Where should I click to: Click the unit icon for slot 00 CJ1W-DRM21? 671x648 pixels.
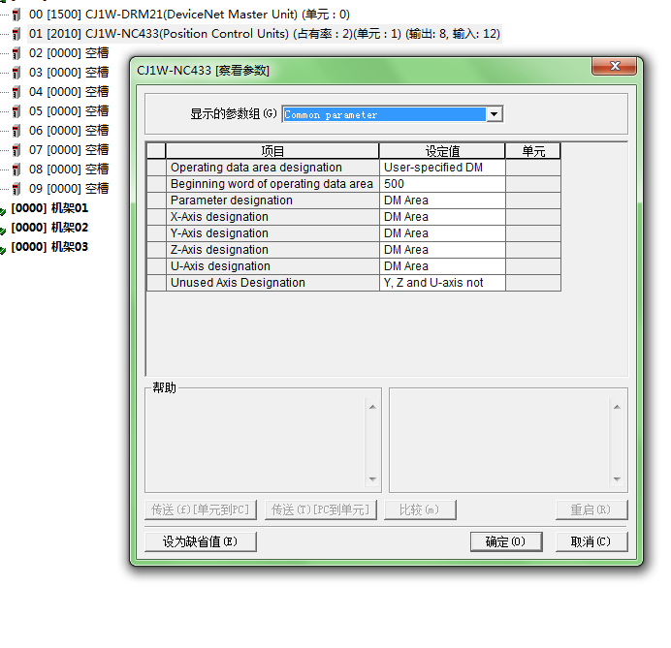click(x=16, y=15)
